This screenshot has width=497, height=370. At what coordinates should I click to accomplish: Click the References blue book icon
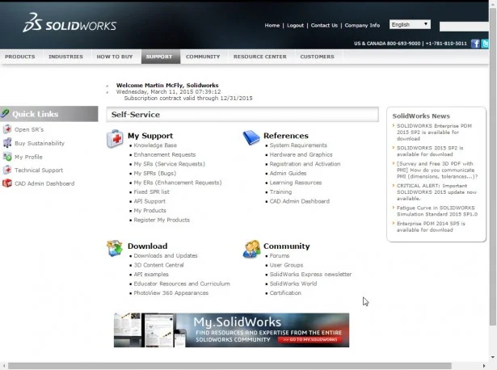point(251,137)
